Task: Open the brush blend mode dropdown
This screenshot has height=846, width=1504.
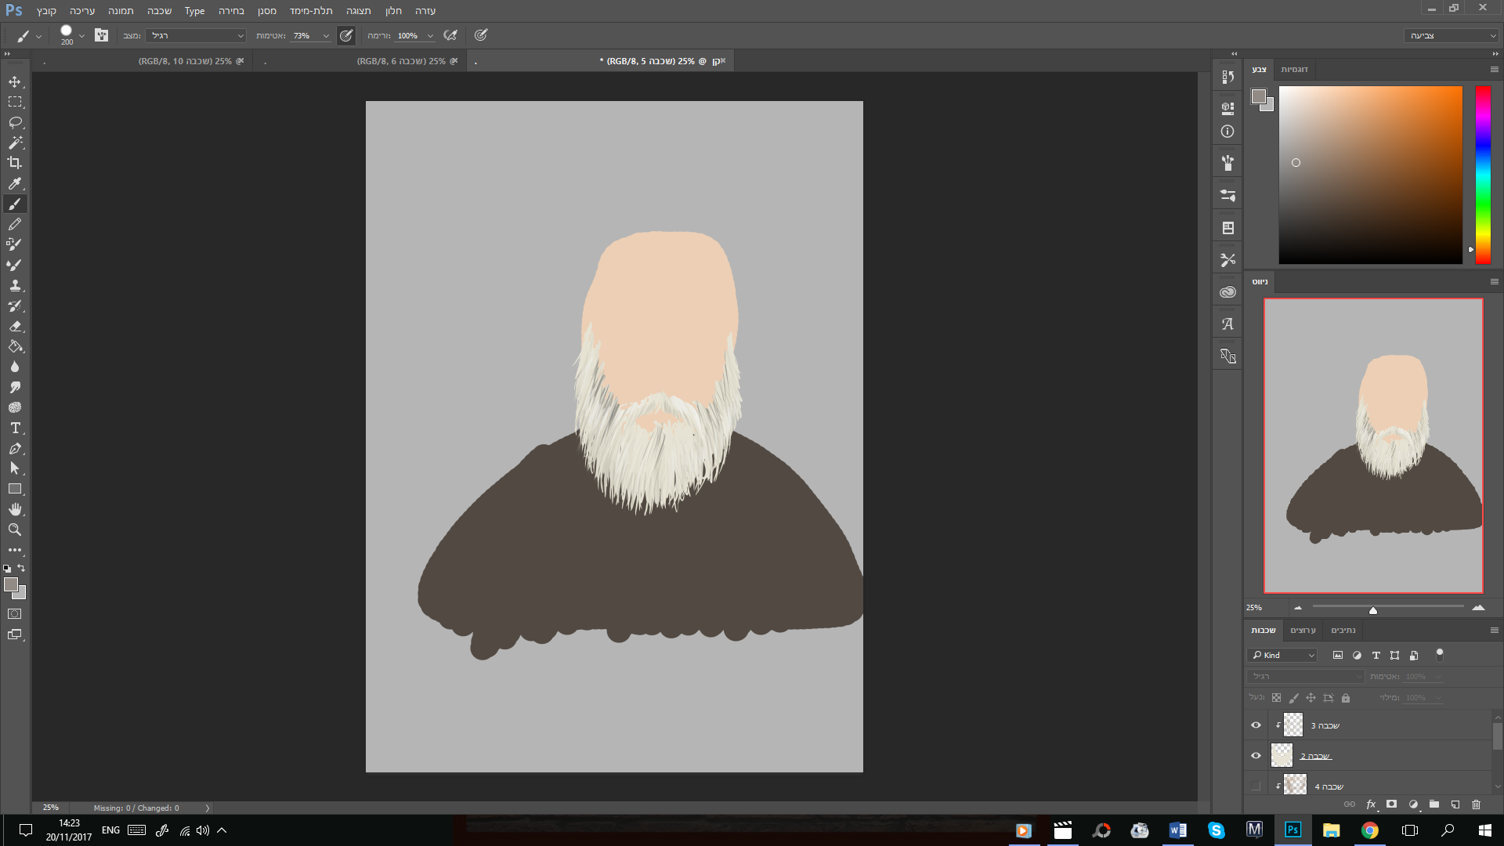Action: click(196, 35)
